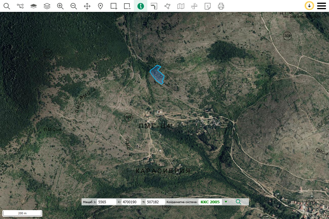The height and width of the screenshot is (219, 329).
Task: Click the yellow circled download arrow button
Action: (309, 6)
